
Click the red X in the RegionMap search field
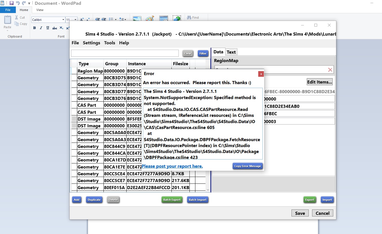(x=330, y=70)
